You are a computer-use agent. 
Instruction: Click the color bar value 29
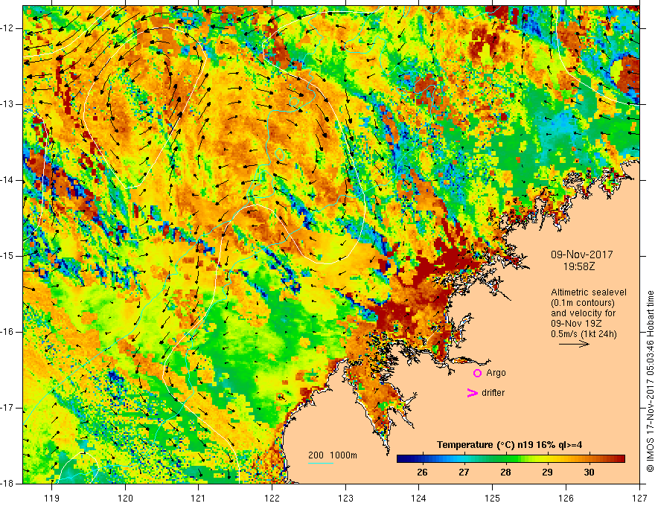pyautogui.click(x=547, y=473)
